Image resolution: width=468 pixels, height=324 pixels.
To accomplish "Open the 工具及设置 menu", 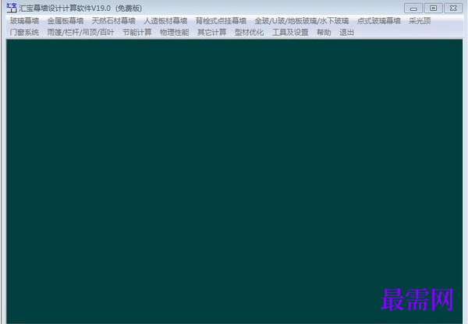I will pyautogui.click(x=290, y=32).
